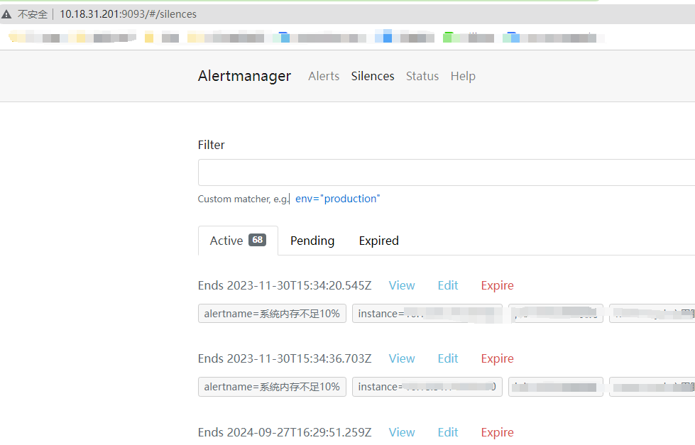
Task: Click text Ends 2024-09-27T16:29:51.259Z
Action: coord(285,432)
